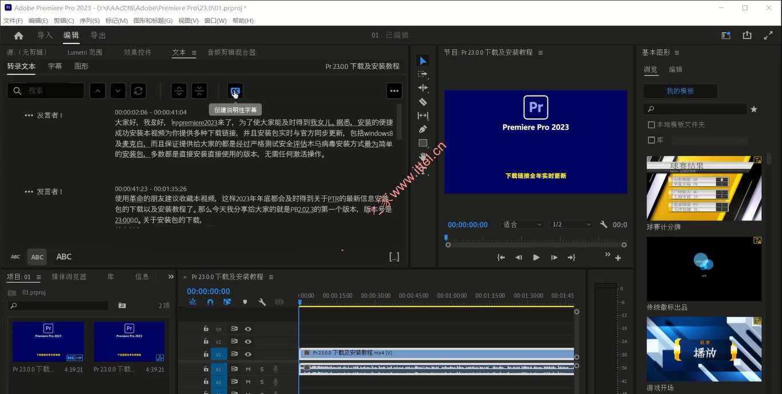Toggle full screen mode icon
This screenshot has width=782, height=394.
click(x=768, y=36)
